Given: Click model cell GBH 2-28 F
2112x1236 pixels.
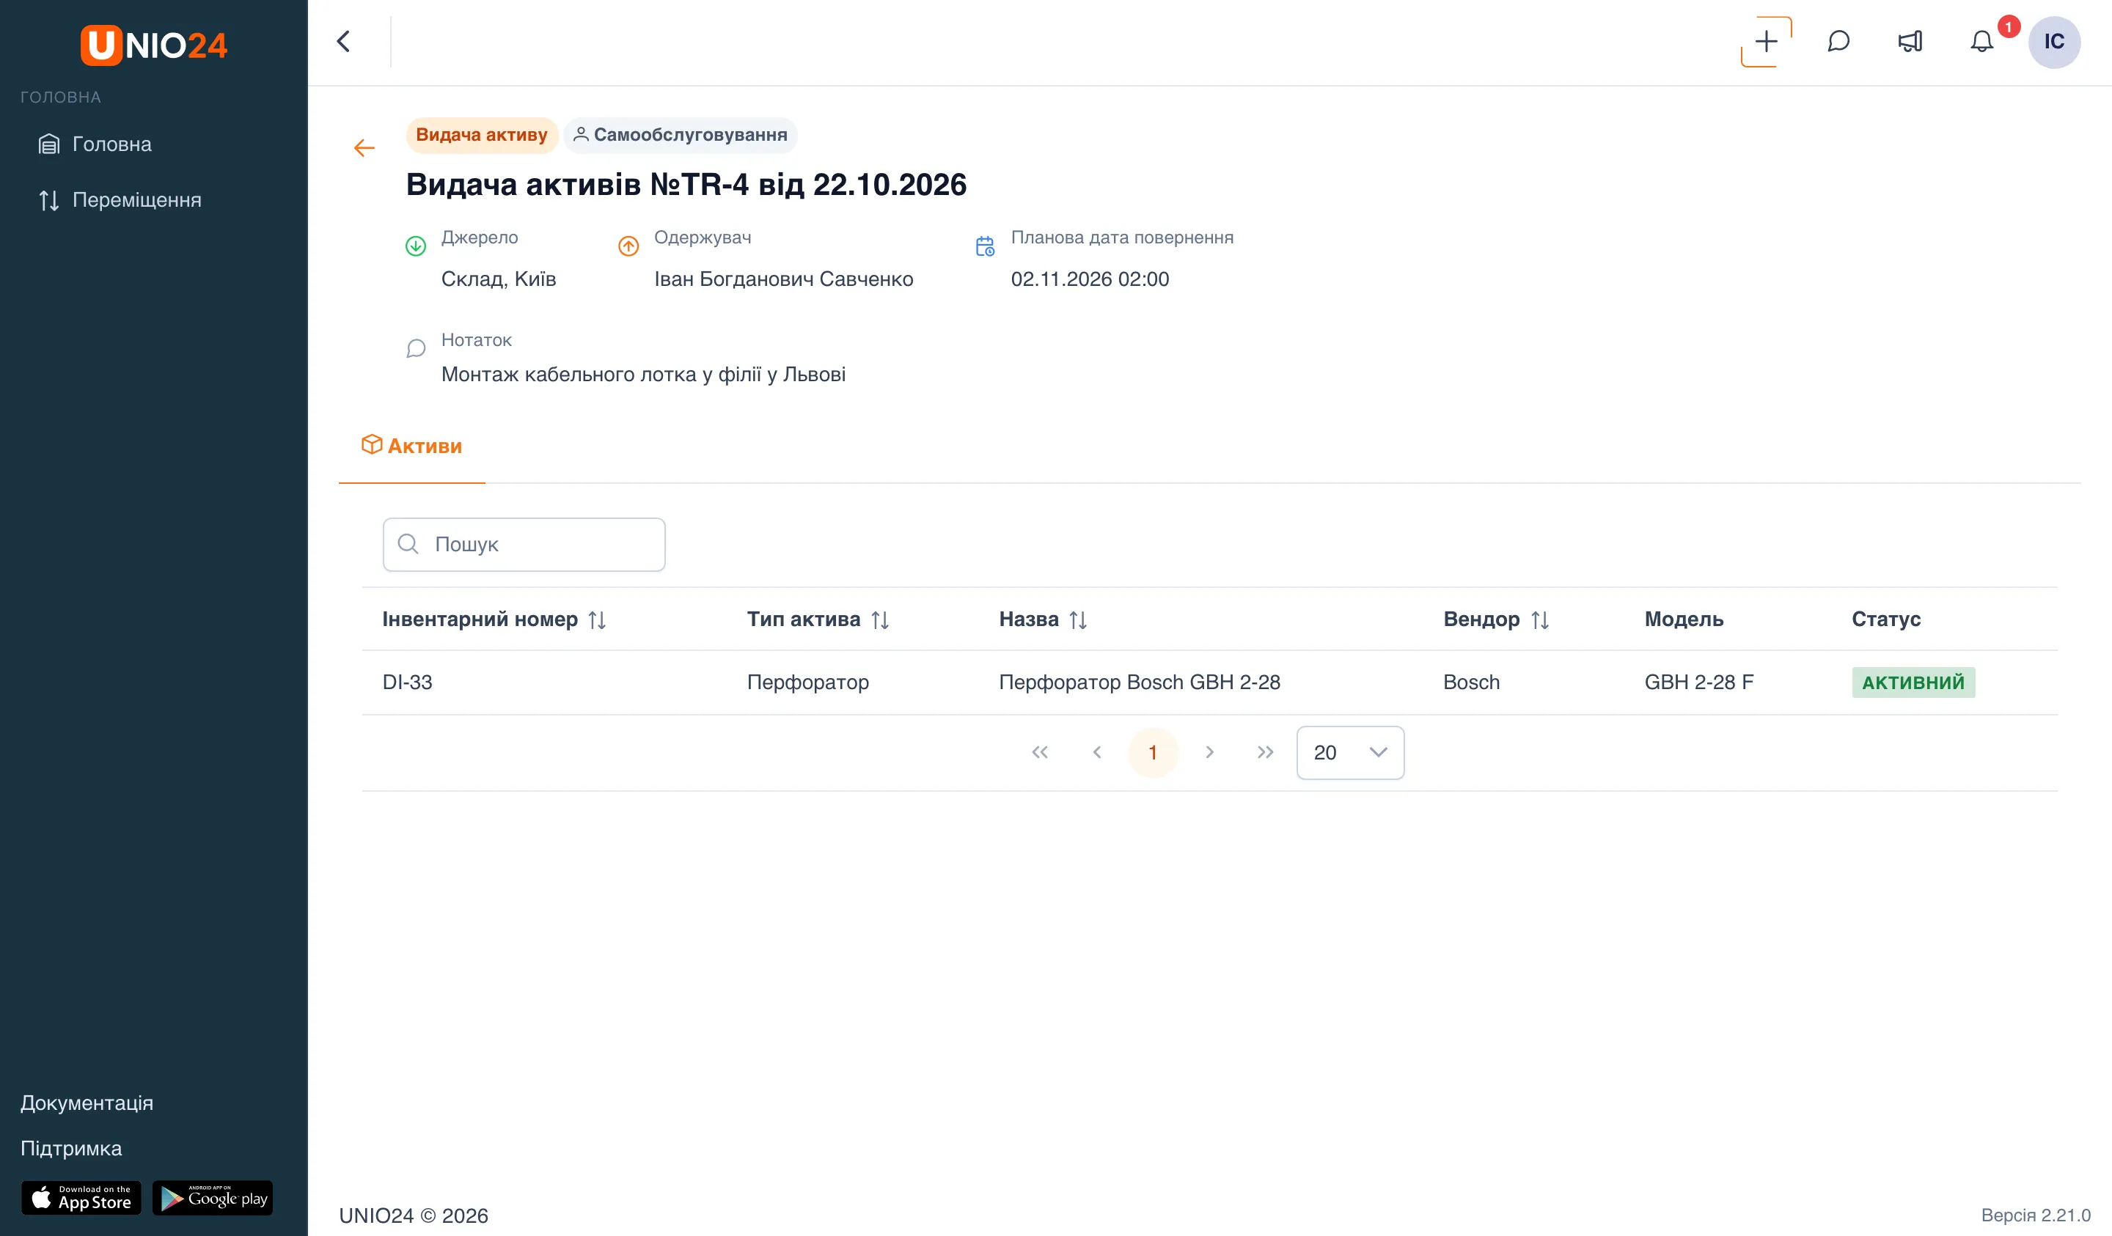Looking at the screenshot, I should tap(1698, 682).
